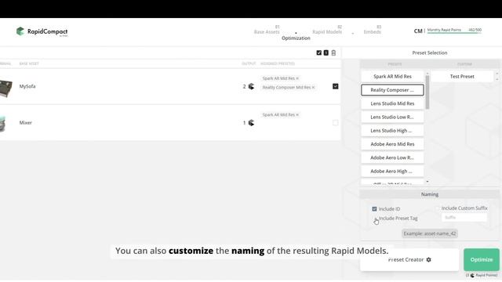The width and height of the screenshot is (502, 282).
Task: Open the MySofa asset thumbnail
Action: 6,89
